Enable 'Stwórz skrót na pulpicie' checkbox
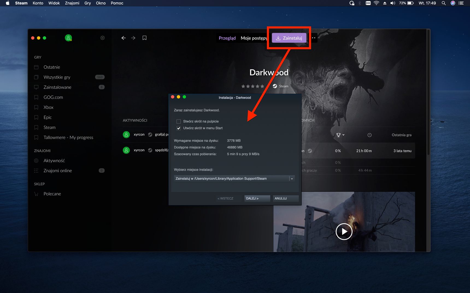Screen dimensions: 470x293 pyautogui.click(x=179, y=122)
